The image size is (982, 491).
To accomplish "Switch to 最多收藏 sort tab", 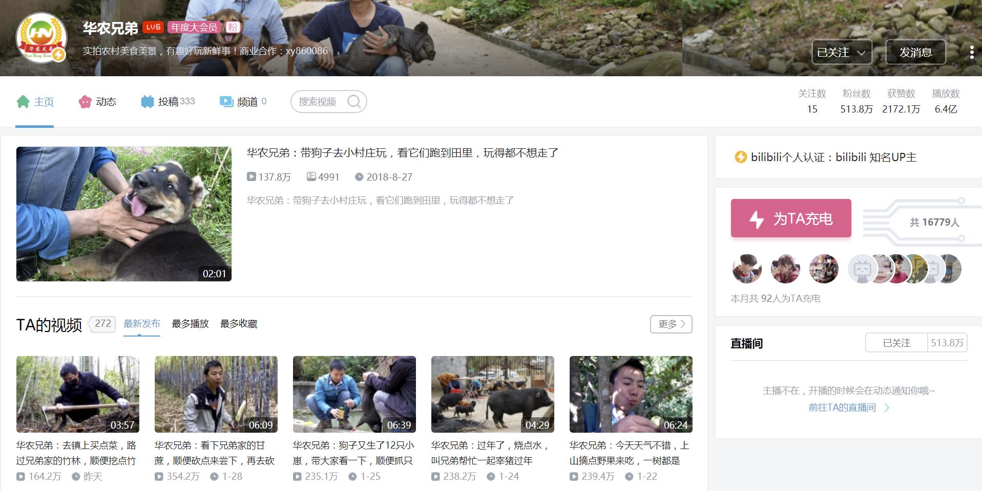I will coord(239,324).
